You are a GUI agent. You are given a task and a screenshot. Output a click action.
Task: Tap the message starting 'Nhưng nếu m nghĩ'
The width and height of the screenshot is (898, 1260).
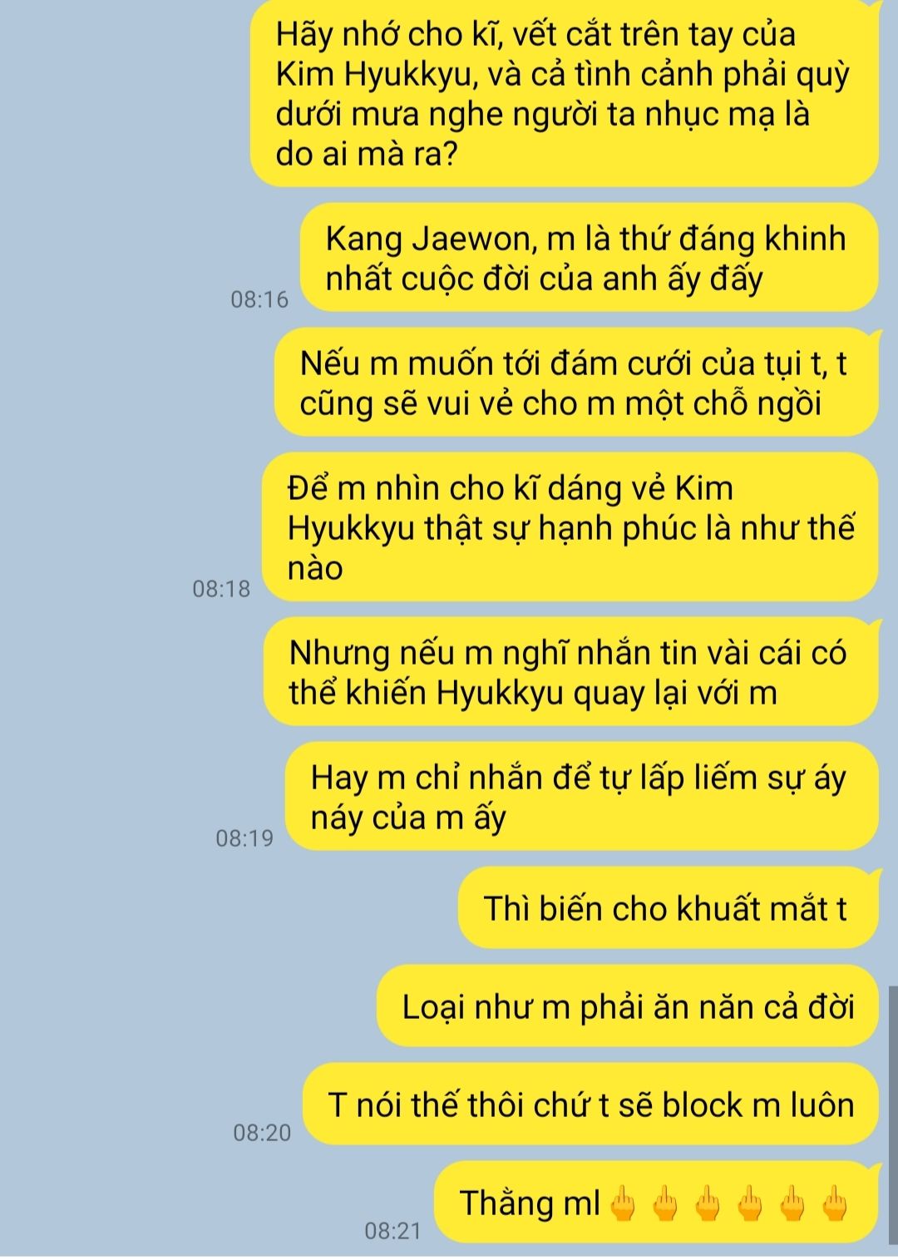pyautogui.click(x=571, y=672)
